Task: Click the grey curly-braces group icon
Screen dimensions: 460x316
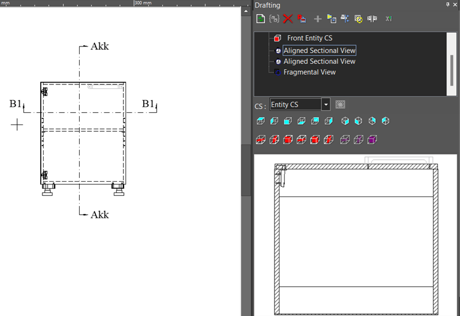Action: tap(274, 19)
